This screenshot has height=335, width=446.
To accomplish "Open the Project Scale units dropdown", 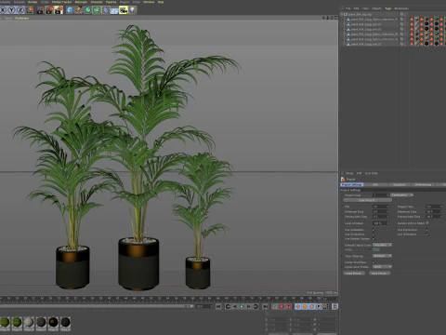I will coord(402,195).
